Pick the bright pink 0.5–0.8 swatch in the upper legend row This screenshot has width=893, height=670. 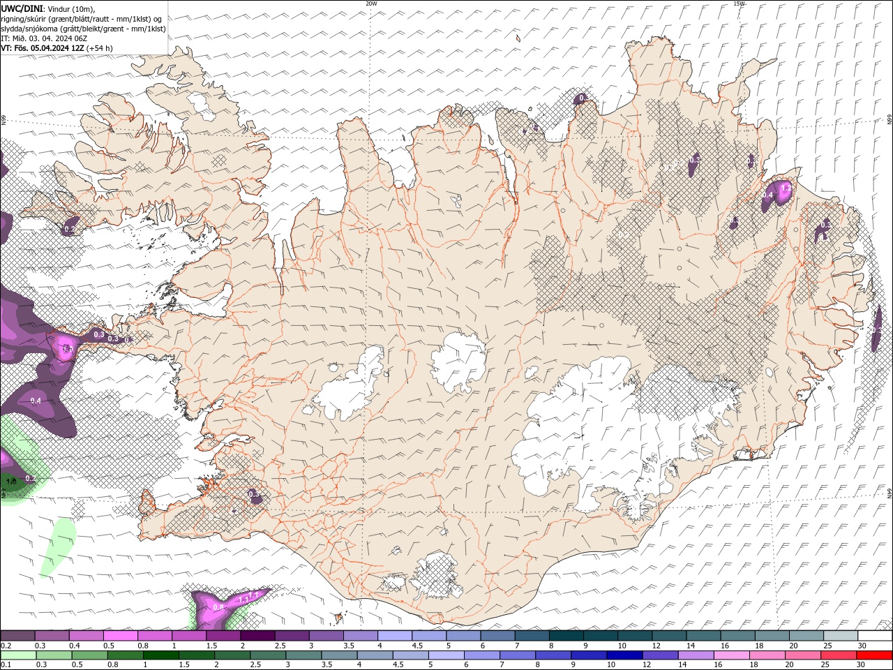pos(120,636)
